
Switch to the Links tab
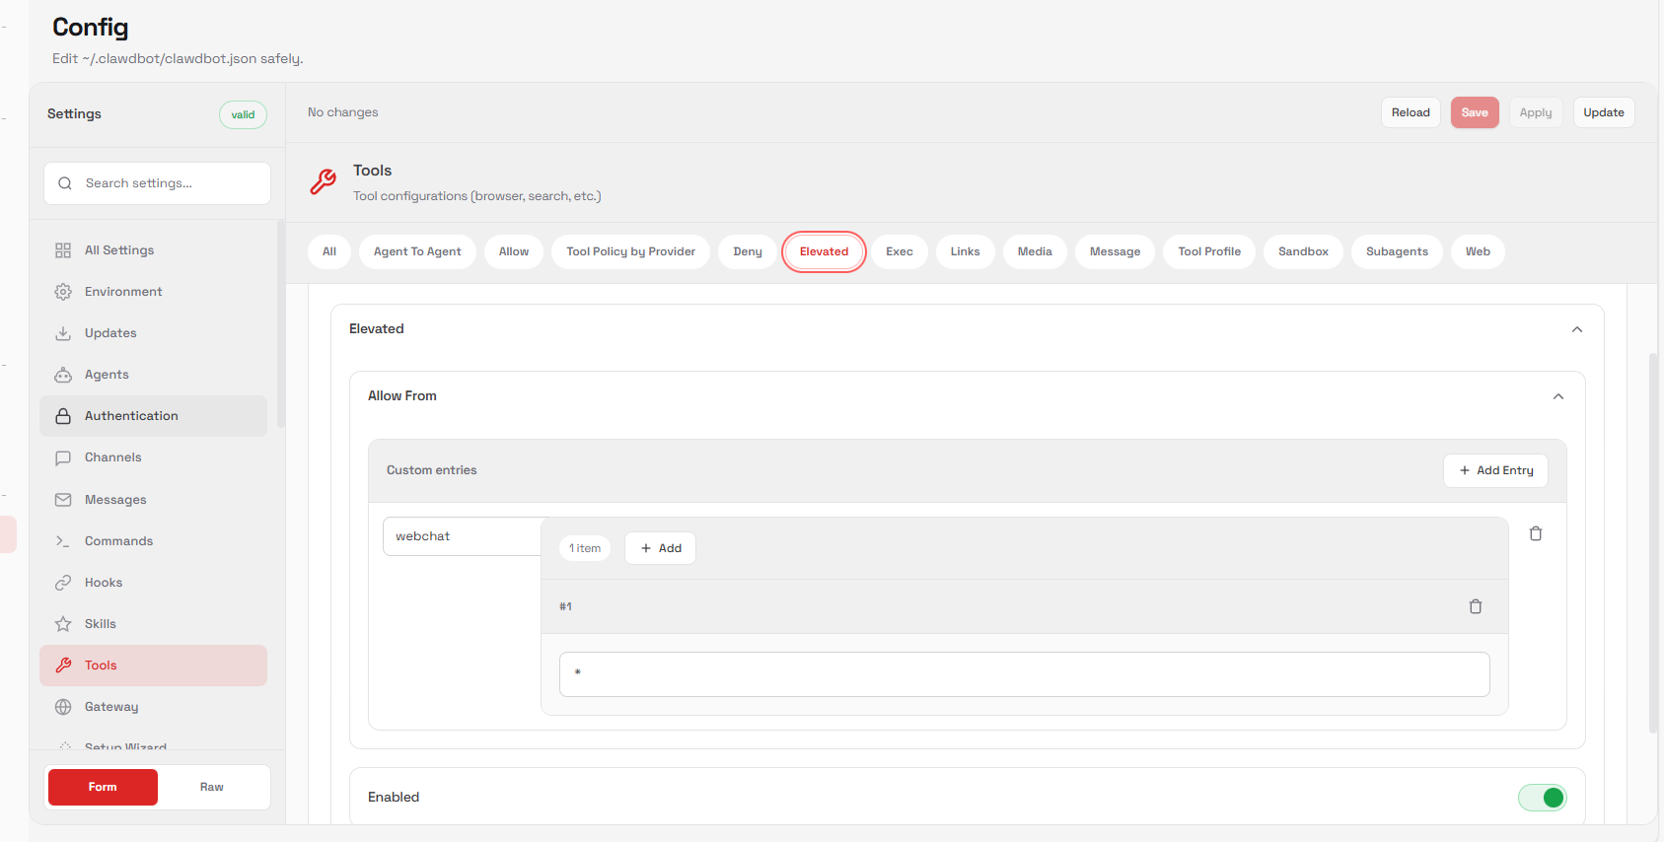[966, 251]
